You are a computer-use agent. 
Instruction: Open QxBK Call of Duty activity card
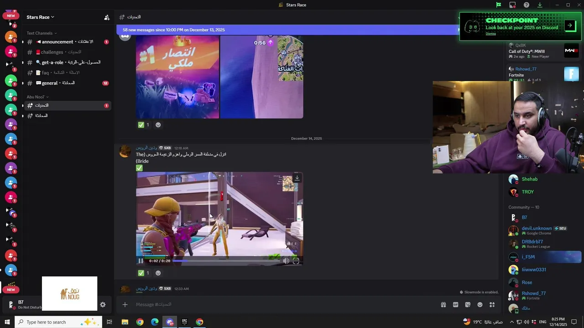(543, 51)
